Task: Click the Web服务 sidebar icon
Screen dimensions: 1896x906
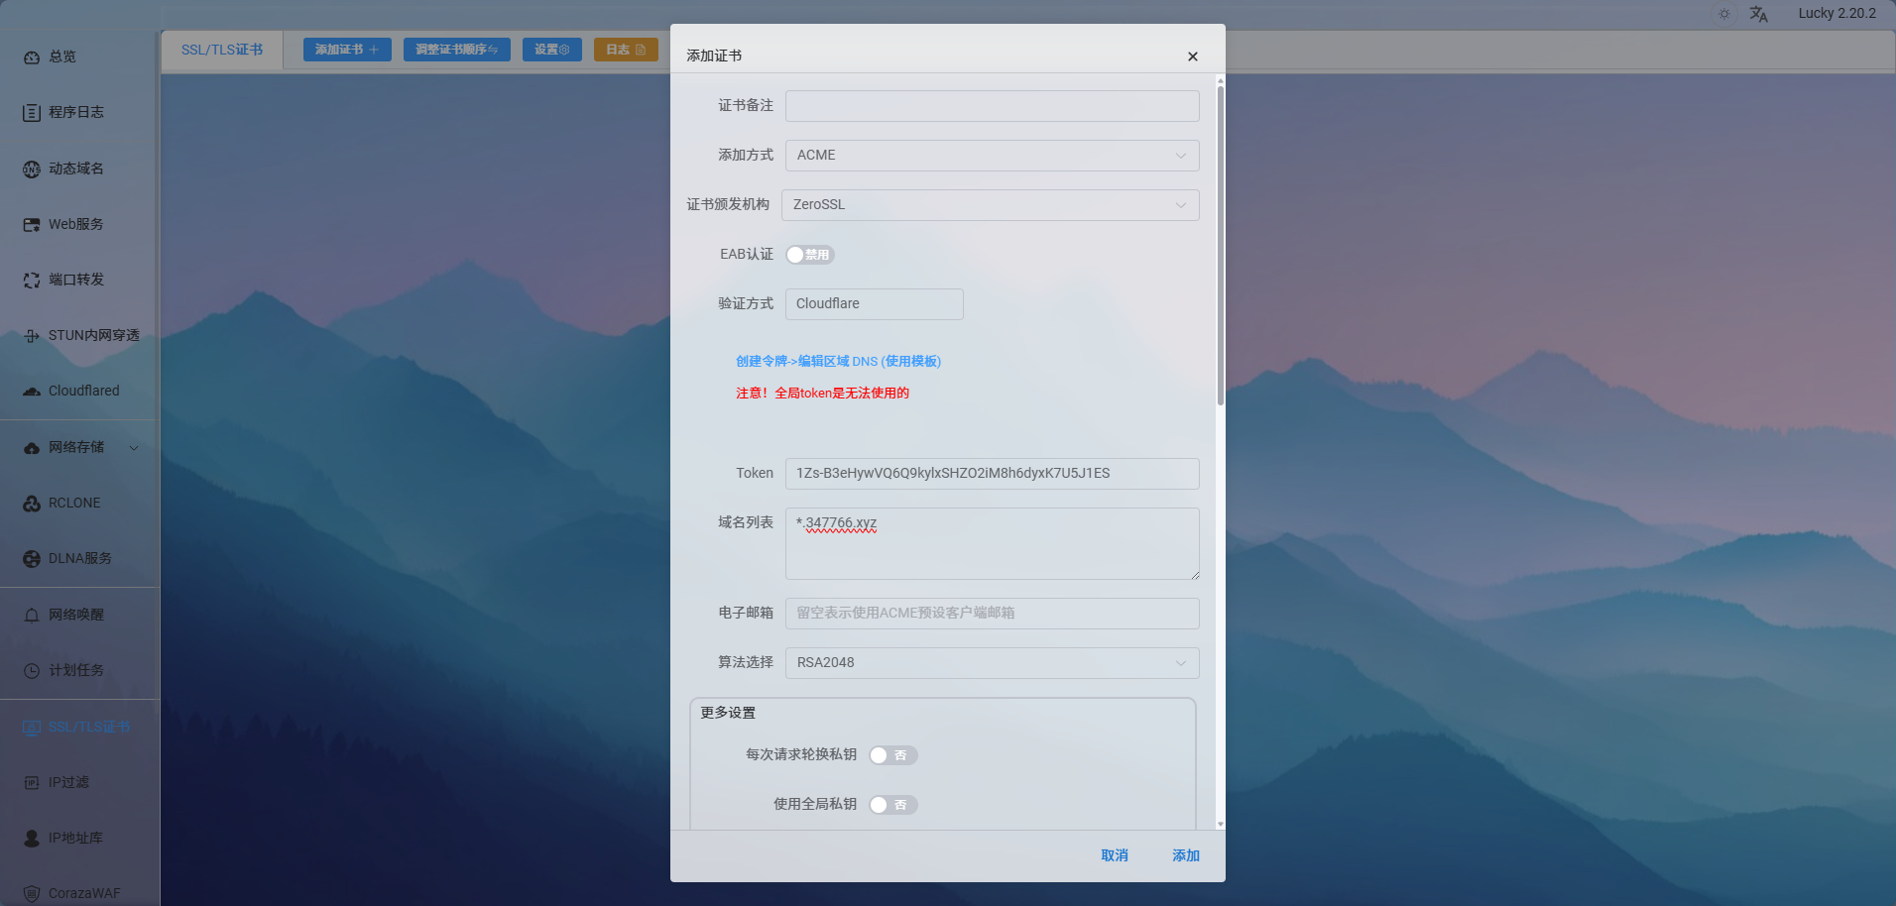Action: 32,225
